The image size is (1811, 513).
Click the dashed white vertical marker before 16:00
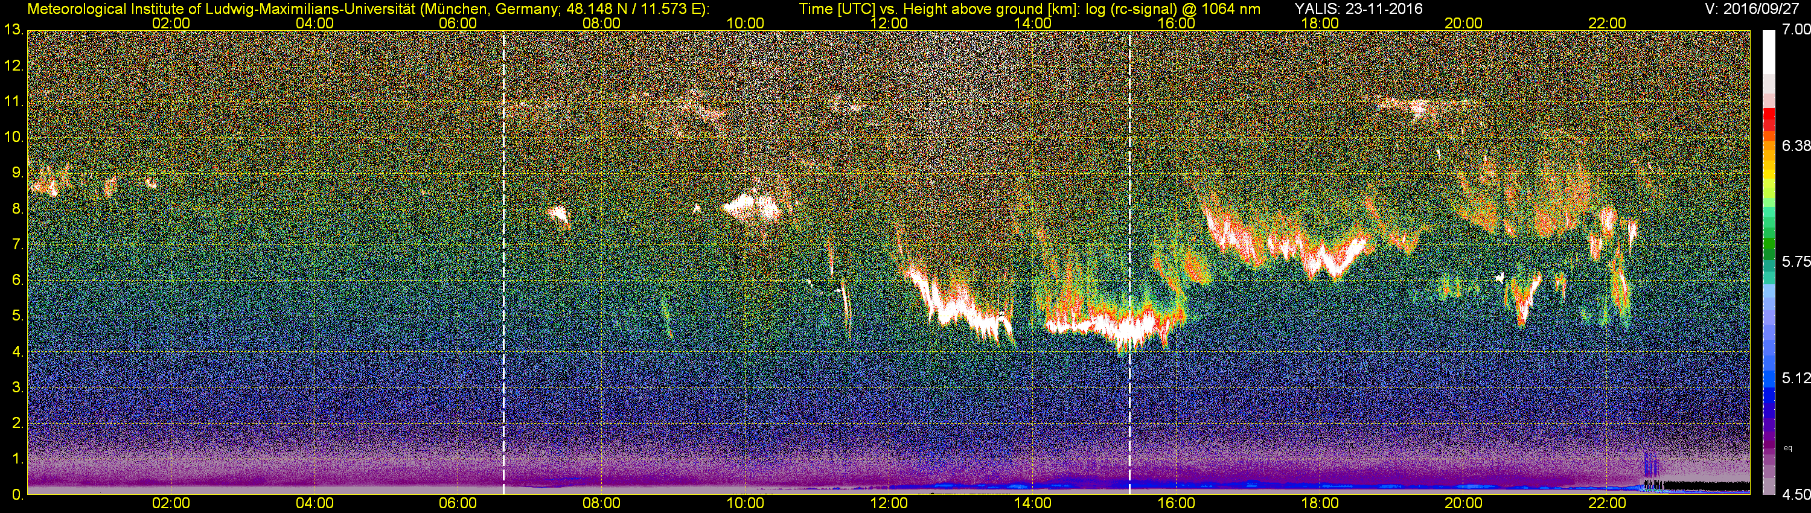1129,263
